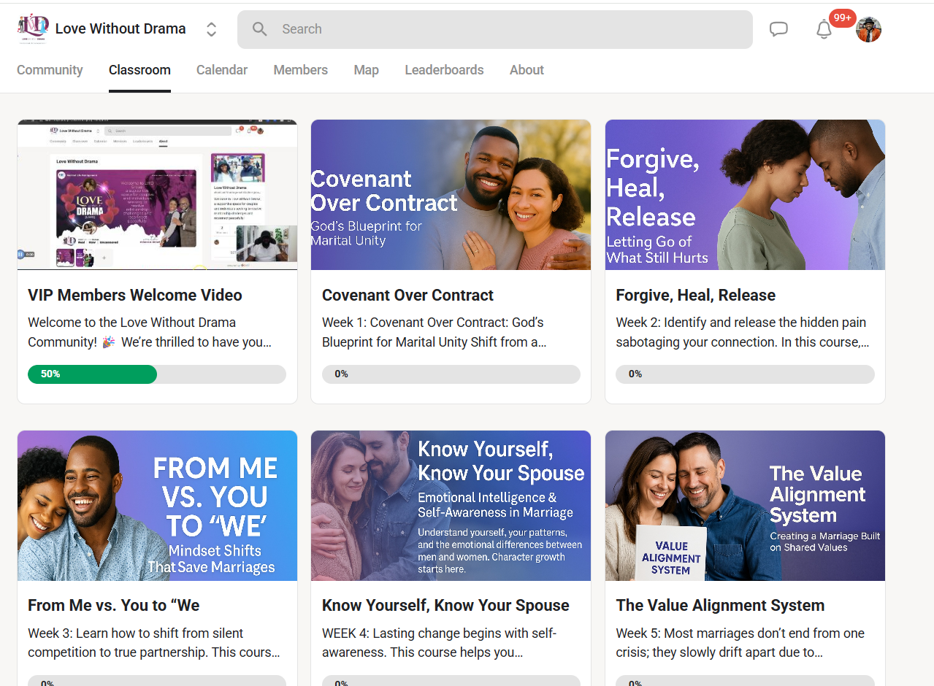Click the search magnifier icon
This screenshot has width=934, height=686.
pos(259,29)
